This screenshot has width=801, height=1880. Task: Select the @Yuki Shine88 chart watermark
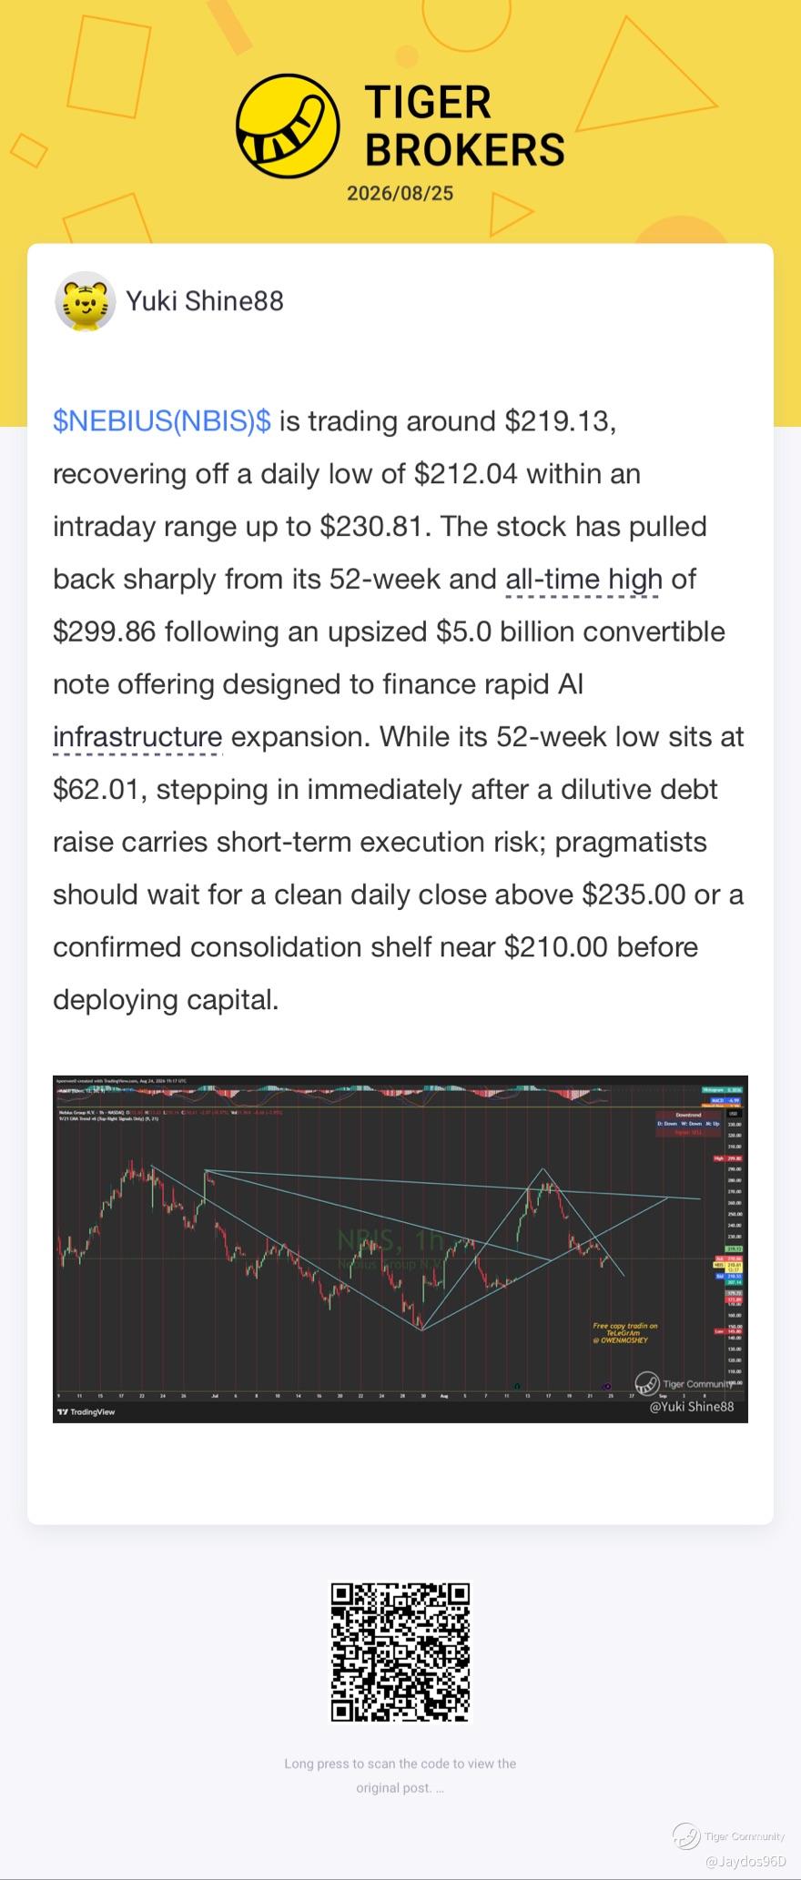tap(692, 1407)
